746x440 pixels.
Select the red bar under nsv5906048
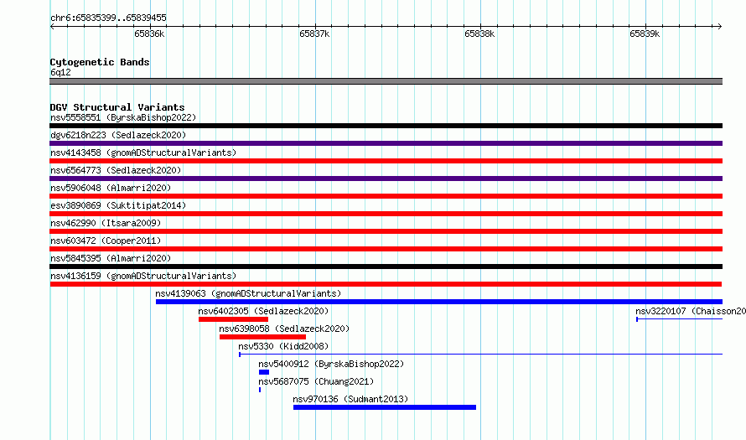(x=386, y=196)
